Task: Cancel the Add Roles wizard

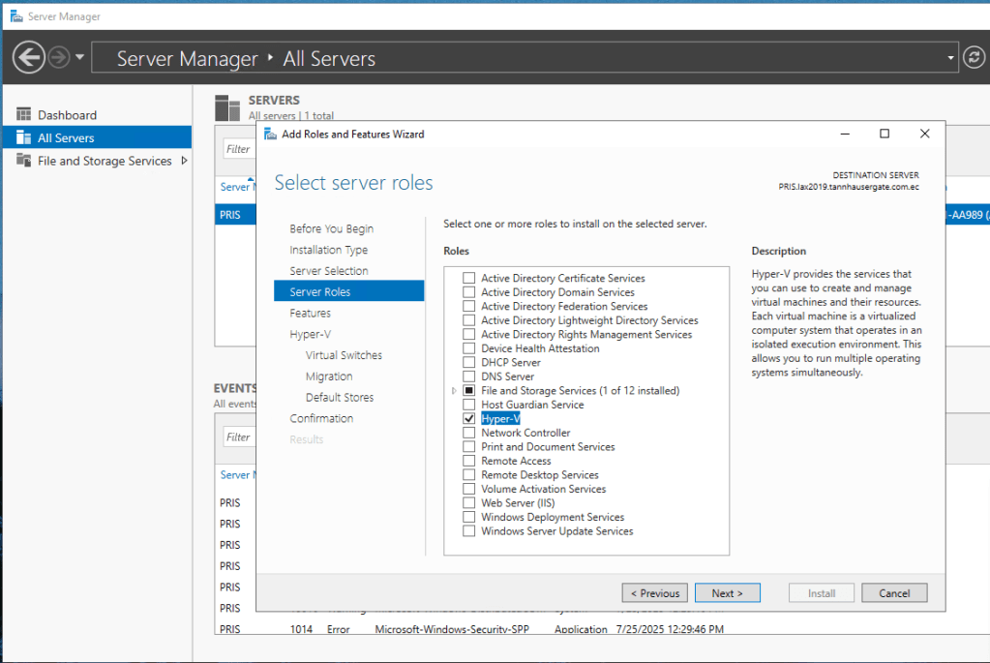Action: (x=893, y=593)
